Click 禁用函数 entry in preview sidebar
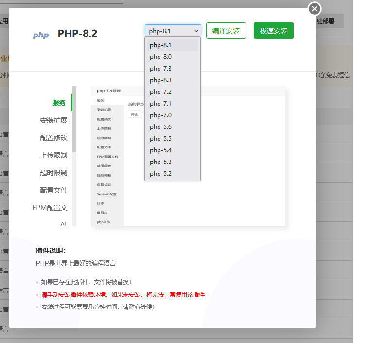The width and height of the screenshot is (389, 343). 104,166
